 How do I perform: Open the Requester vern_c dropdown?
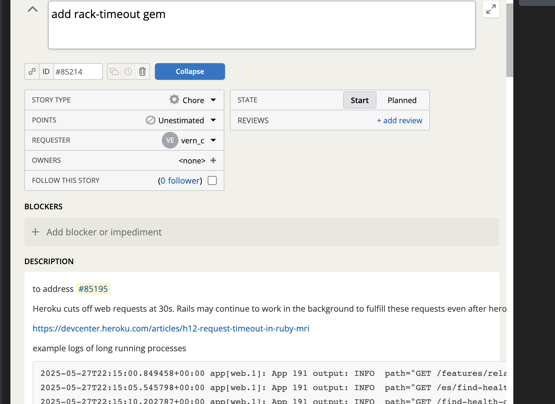point(189,140)
